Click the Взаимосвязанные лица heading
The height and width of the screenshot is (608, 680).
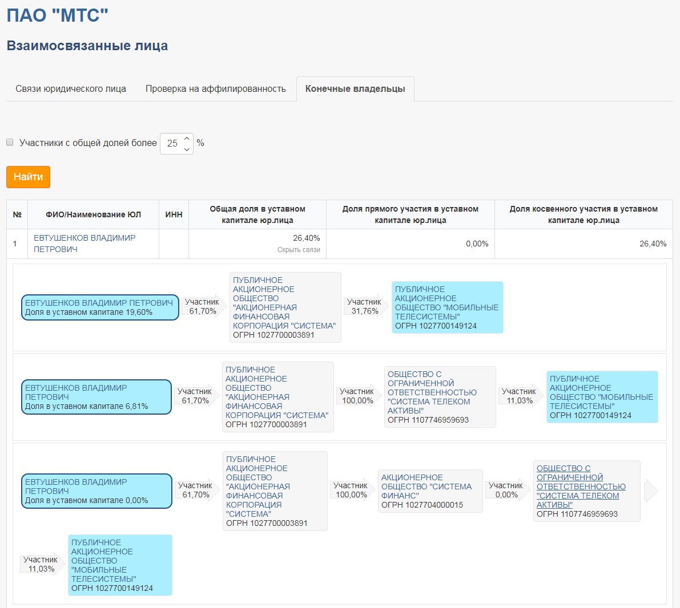87,46
